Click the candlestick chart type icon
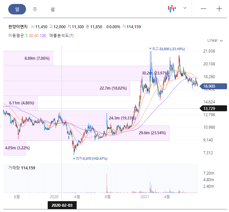Screen dimensions: 229x212 click(x=172, y=9)
